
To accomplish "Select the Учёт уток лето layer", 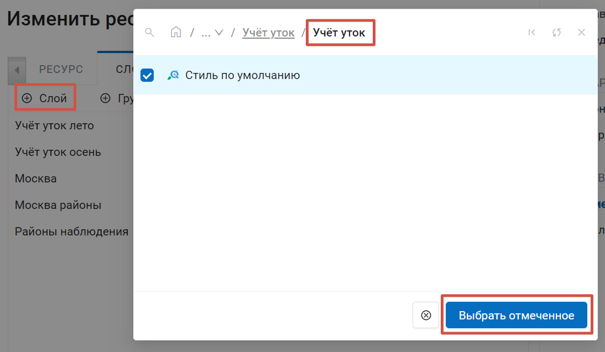I will [54, 125].
